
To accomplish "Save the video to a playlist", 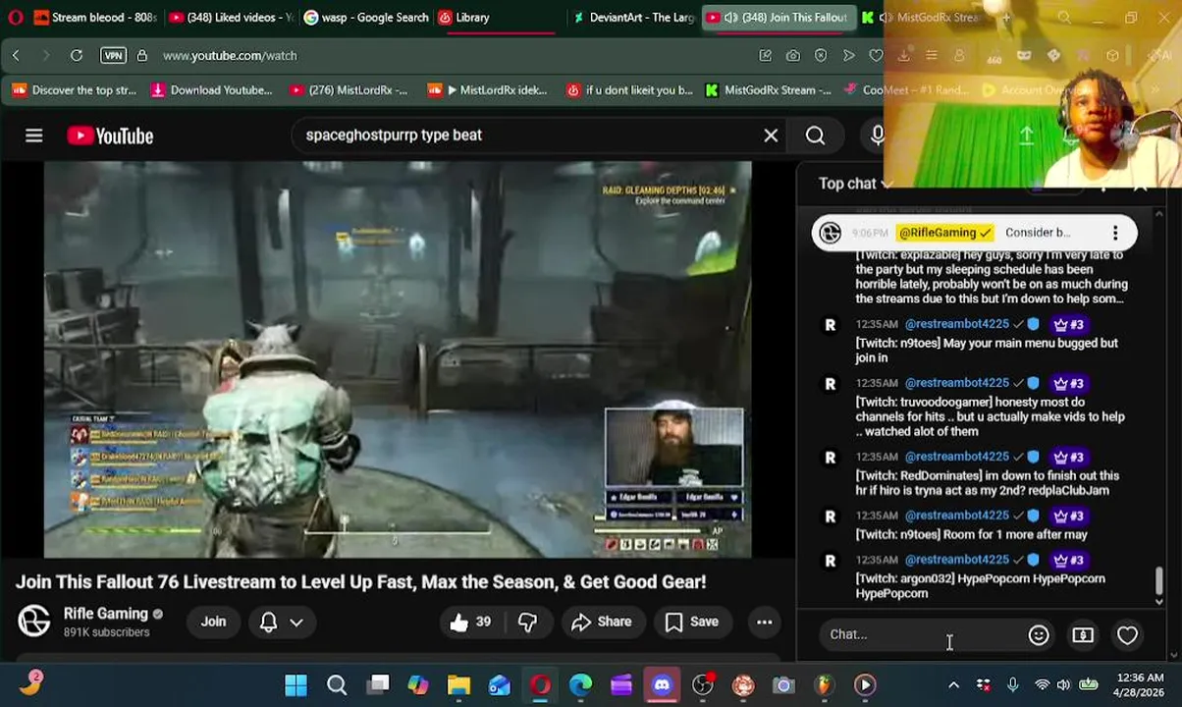I will (692, 622).
